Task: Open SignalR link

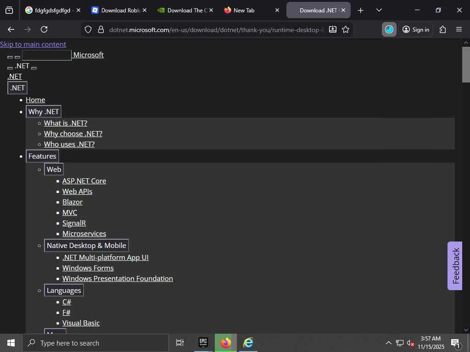Action: click(74, 223)
